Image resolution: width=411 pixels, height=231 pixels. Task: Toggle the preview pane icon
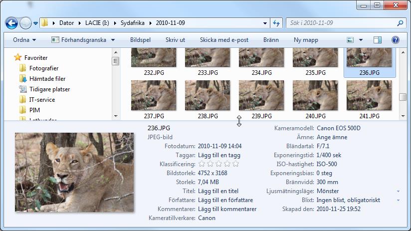coord(377,40)
